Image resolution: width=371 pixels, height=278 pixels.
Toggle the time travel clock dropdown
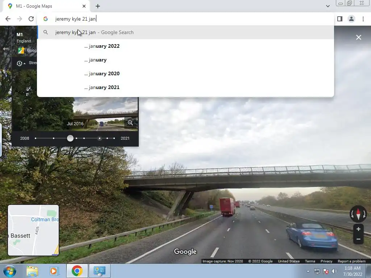pos(21,63)
